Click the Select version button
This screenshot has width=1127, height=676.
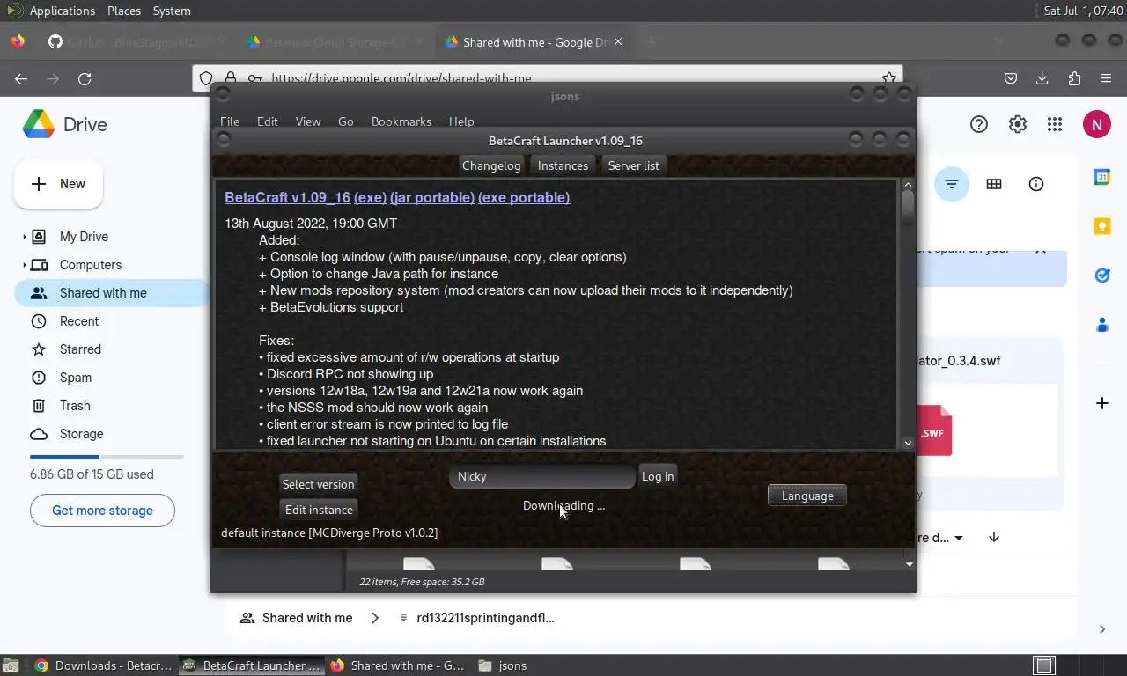coord(318,484)
